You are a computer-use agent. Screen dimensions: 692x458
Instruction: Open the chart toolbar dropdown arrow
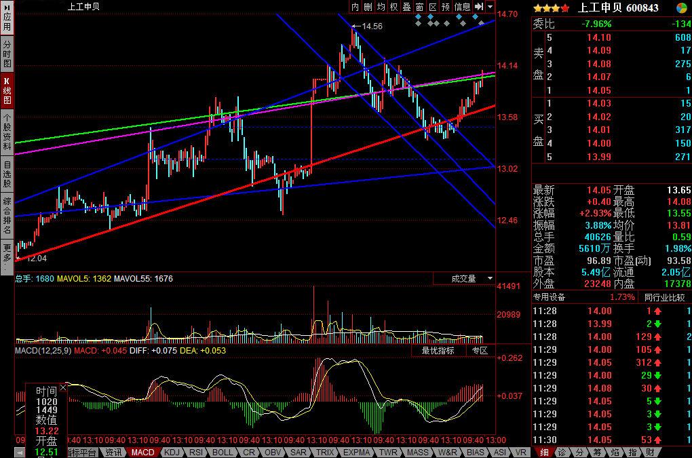click(490, 7)
